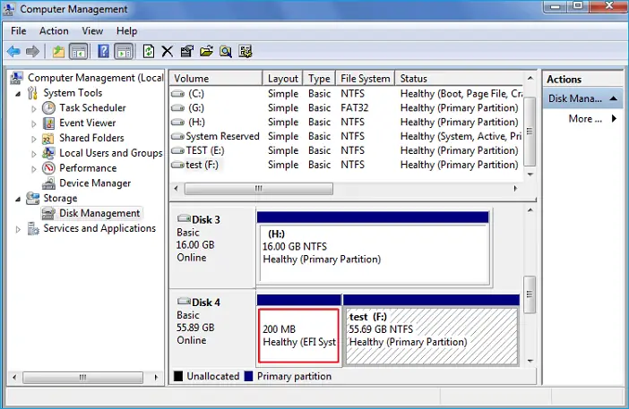Viewport: 629px width, 409px height.
Task: Expand the Event Viewer node
Action: point(34,124)
